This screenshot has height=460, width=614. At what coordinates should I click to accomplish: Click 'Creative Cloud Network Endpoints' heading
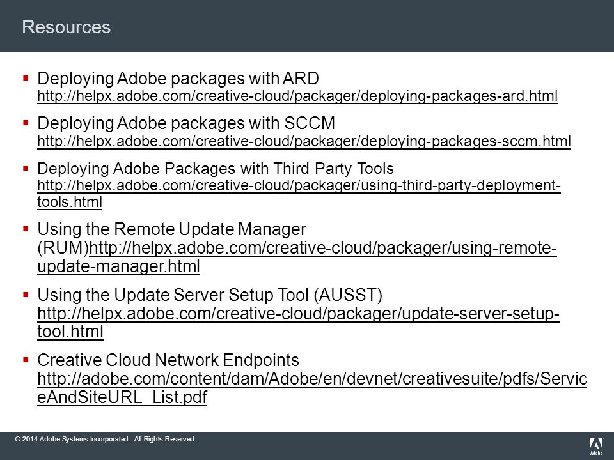168,360
